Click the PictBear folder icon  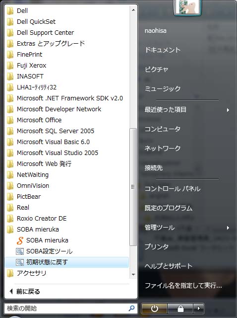click(x=10, y=197)
